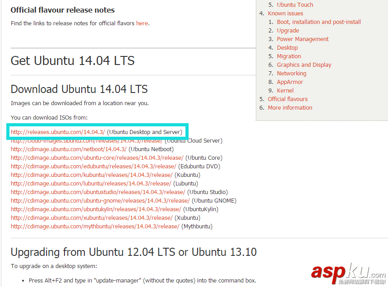Jump to Ubuntu Touch in contents
Viewport: 388px width, 287px height.
click(295, 5)
